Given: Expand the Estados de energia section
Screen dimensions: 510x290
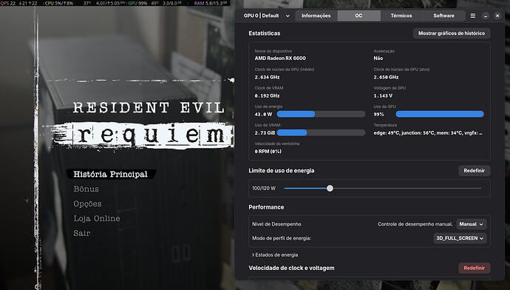Looking at the screenshot, I should (275, 254).
